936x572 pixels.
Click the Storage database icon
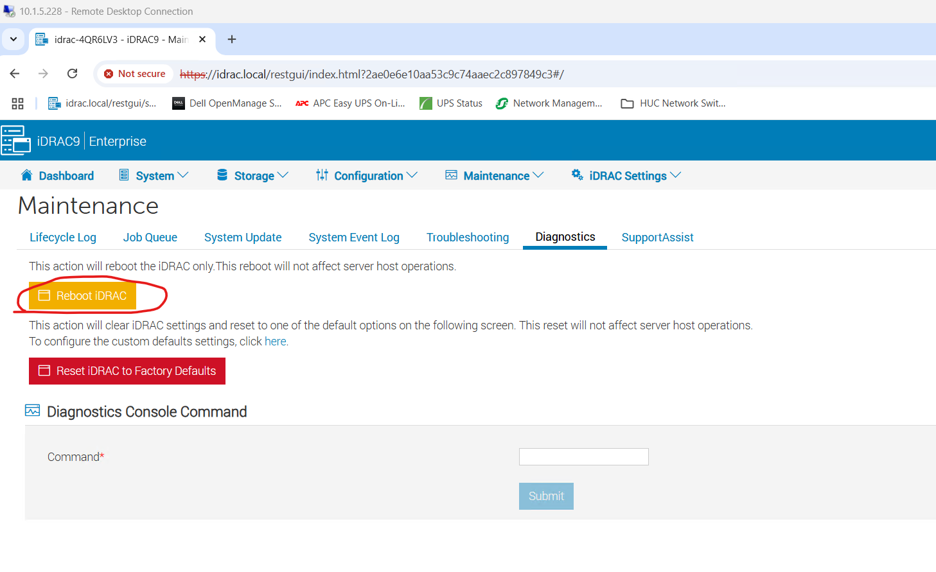point(222,175)
